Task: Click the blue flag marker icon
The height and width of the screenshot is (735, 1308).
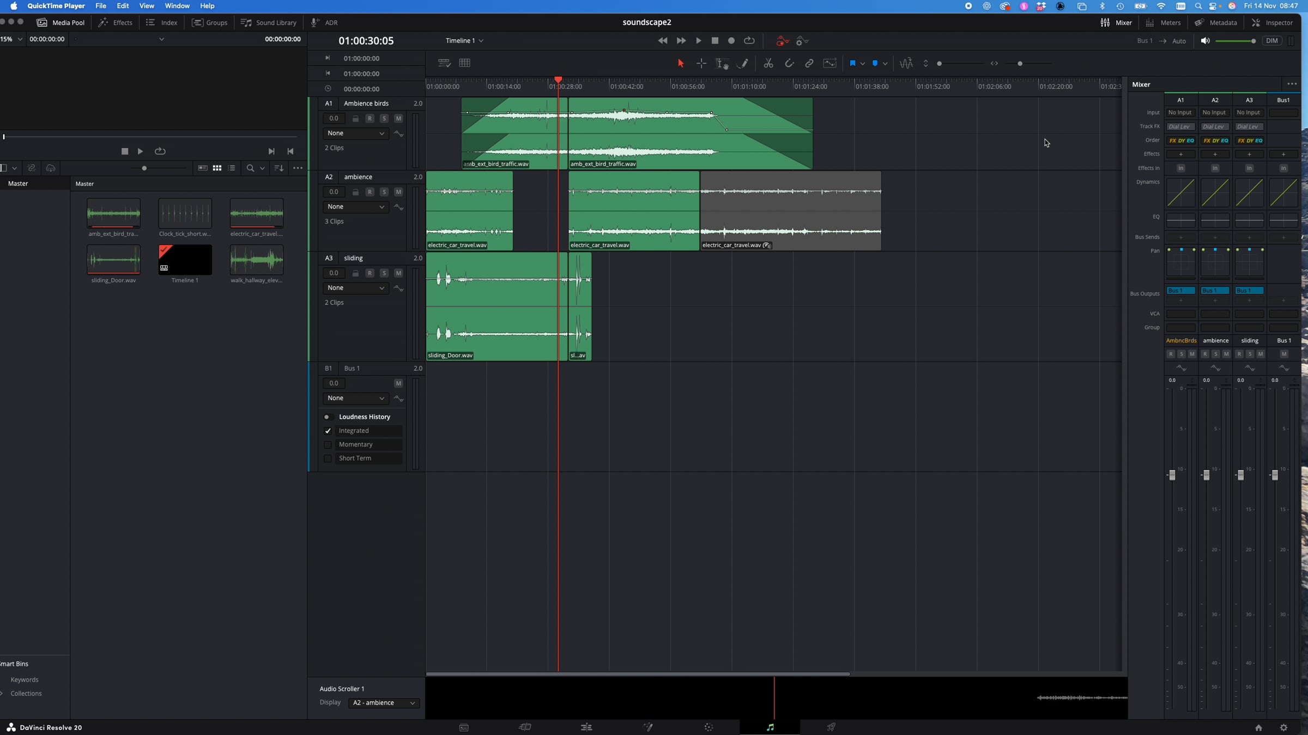Action: pyautogui.click(x=853, y=64)
